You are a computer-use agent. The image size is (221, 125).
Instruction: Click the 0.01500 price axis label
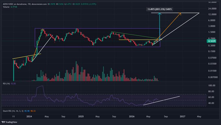pos(212,71)
